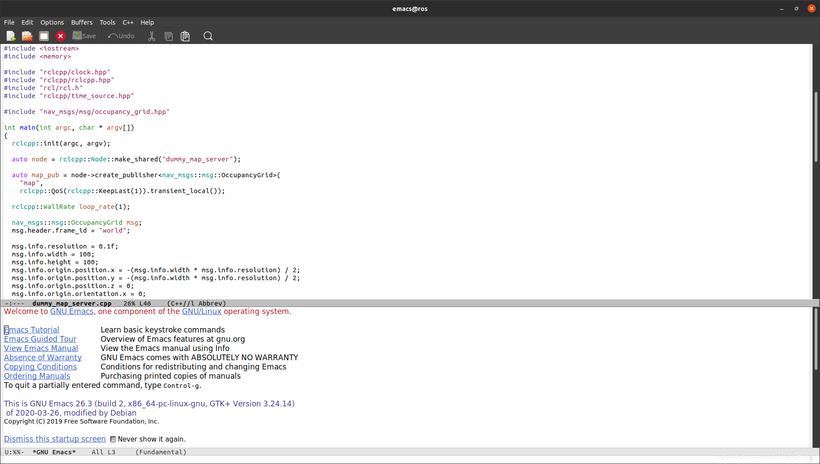This screenshot has height=464, width=820.
Task: Open the GNU/Linux link
Action: click(202, 311)
